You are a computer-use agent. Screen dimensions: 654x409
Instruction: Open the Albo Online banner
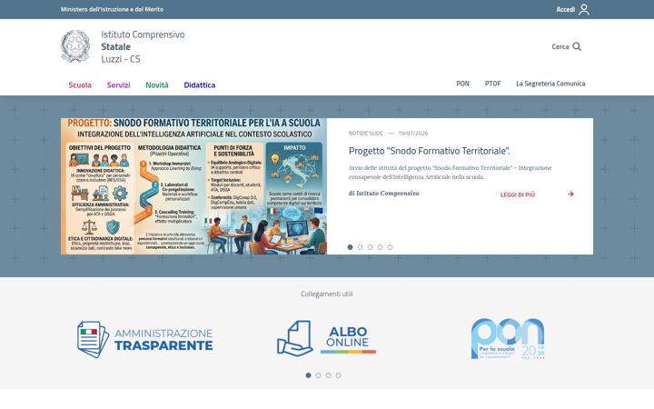327,338
